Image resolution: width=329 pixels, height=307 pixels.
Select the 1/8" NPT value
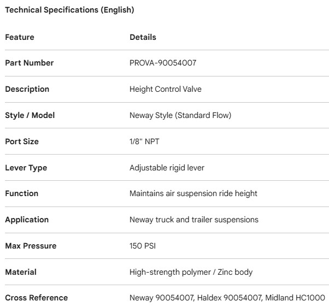(x=144, y=141)
